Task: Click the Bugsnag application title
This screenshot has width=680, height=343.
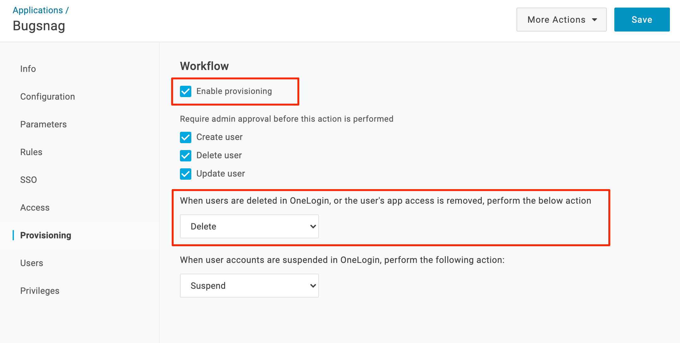Action: coord(39,26)
